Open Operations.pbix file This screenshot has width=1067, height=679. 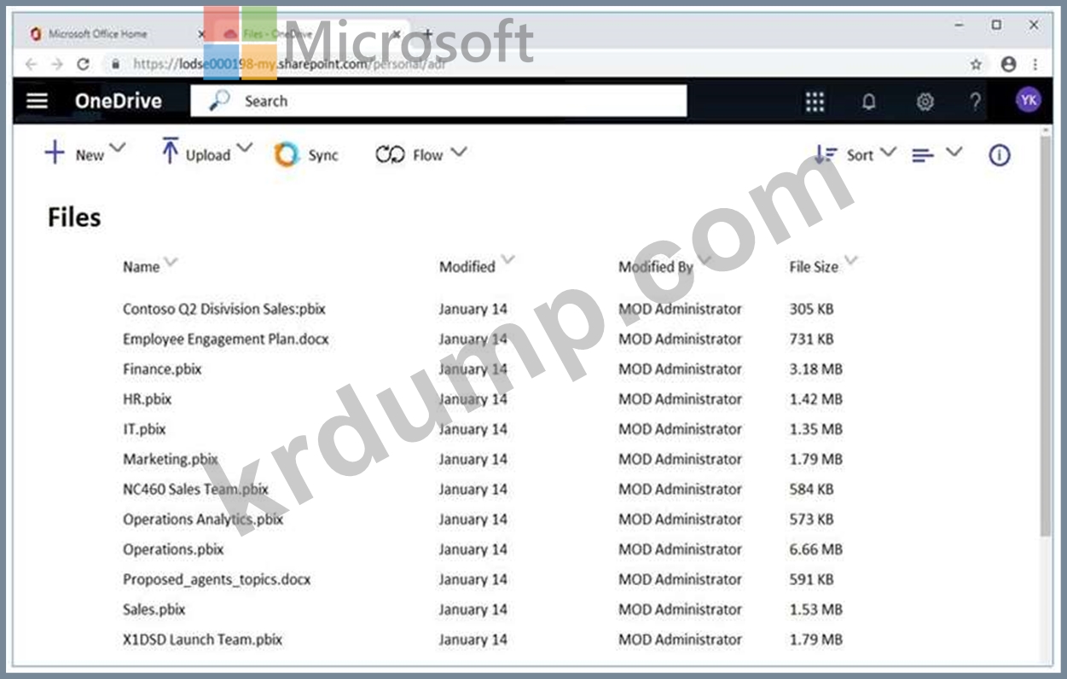point(173,549)
